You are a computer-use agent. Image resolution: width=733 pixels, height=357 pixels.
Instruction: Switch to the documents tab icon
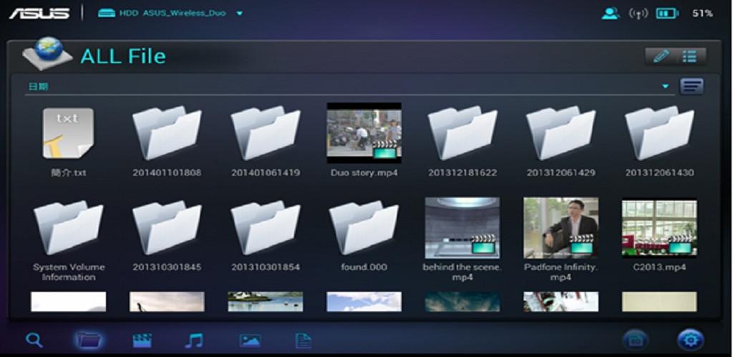pyautogui.click(x=303, y=341)
